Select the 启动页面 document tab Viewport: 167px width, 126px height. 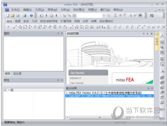(73, 33)
